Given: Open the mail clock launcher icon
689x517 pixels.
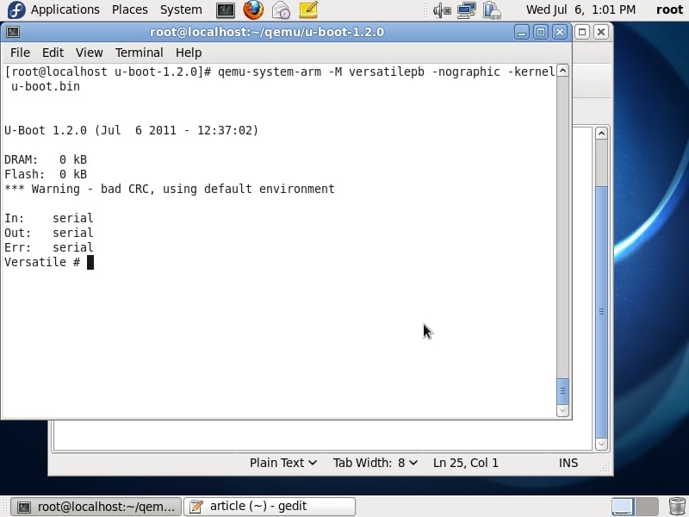Looking at the screenshot, I should [x=281, y=9].
